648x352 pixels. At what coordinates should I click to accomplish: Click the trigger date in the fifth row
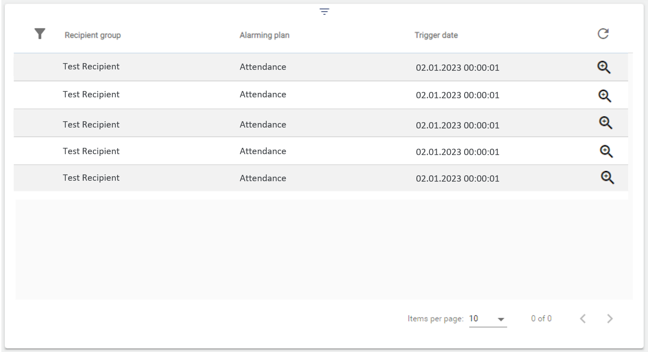457,178
